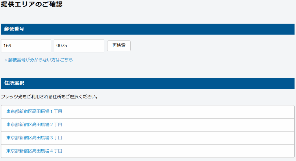Click the second postal code field containing 0075

click(79, 46)
